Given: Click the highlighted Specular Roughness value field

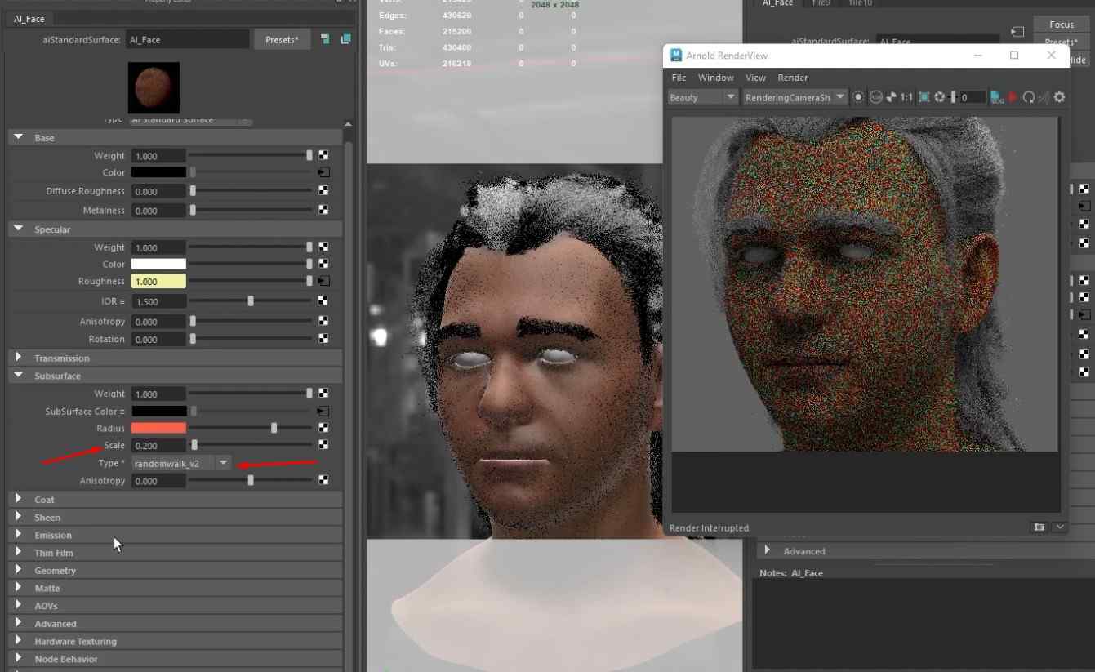Looking at the screenshot, I should pos(158,281).
